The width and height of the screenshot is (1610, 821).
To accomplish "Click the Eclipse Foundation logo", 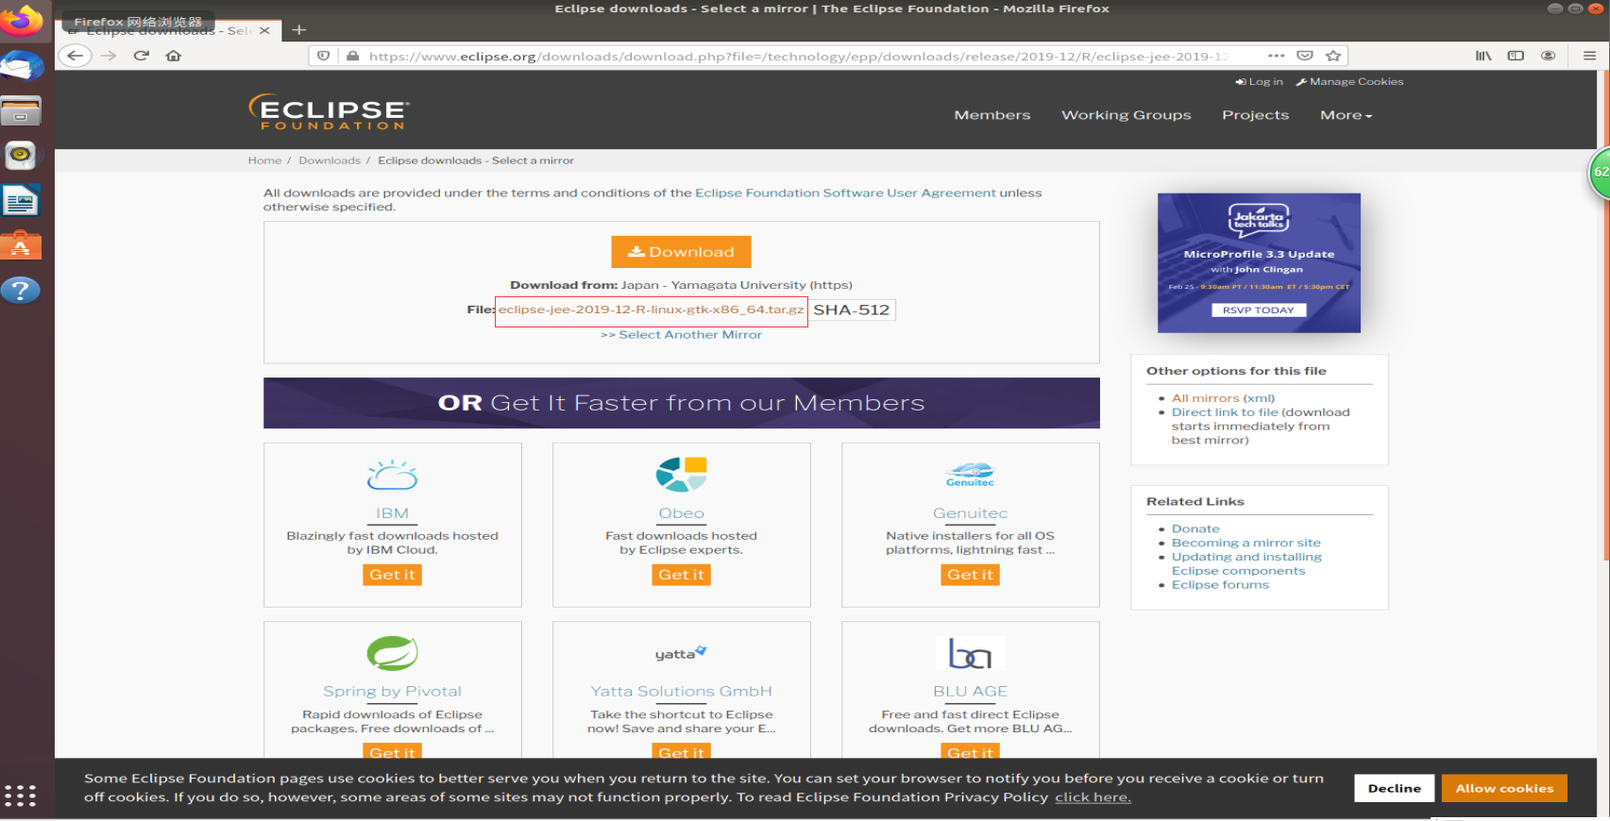I will [x=329, y=112].
